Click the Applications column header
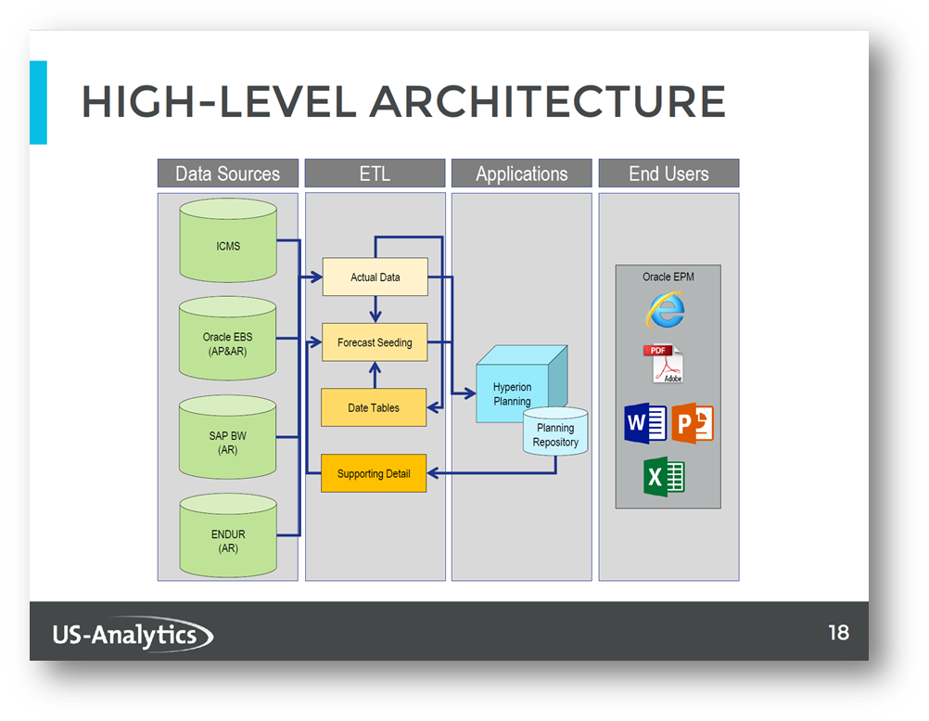 click(x=521, y=174)
